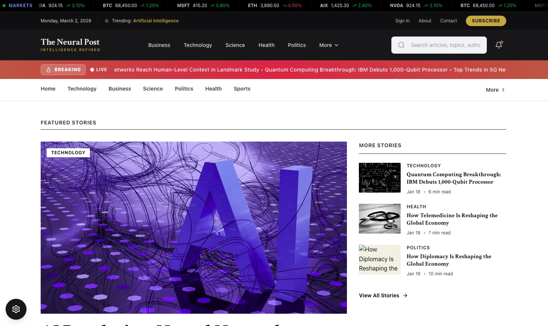Click The Neural Post logo
Screen dimensions: 548x326
(x=70, y=45)
